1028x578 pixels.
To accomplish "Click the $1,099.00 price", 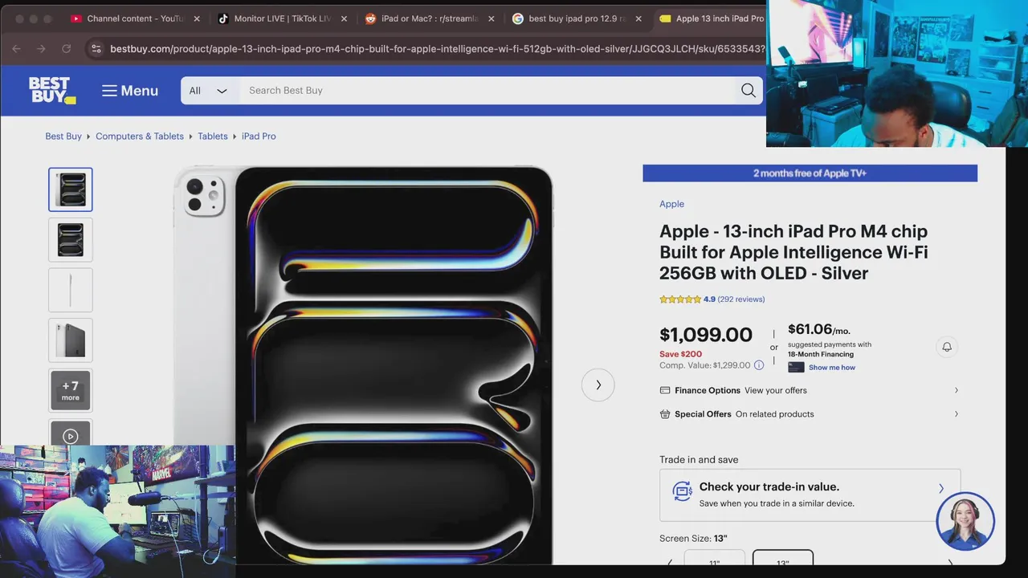I will [706, 335].
